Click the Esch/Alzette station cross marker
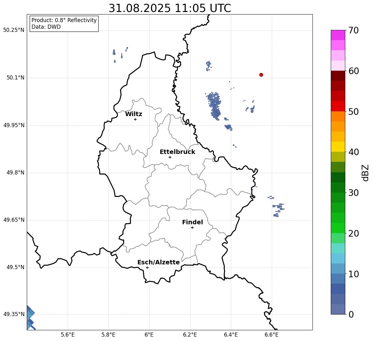Screen dimensions: 373x341 click(x=147, y=268)
